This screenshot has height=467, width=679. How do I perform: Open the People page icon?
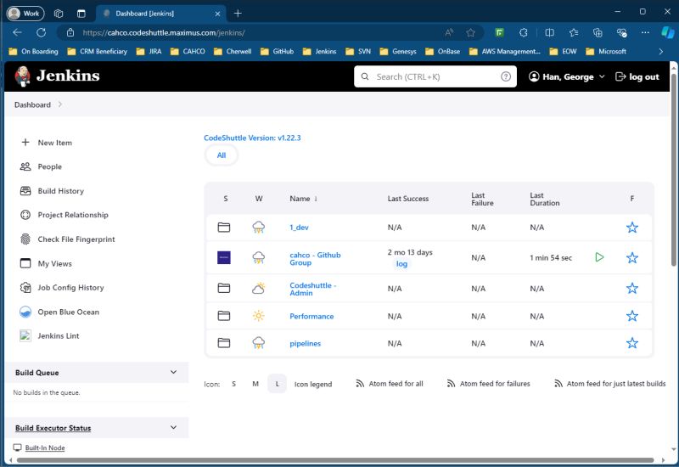coord(25,166)
